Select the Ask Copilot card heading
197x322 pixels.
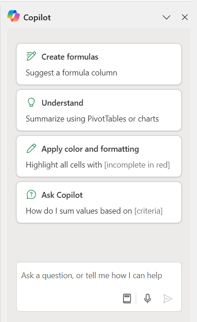[62, 195]
